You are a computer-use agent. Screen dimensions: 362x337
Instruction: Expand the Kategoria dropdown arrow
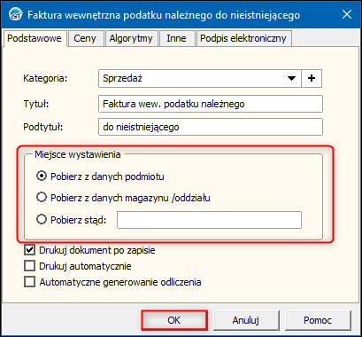coord(291,78)
